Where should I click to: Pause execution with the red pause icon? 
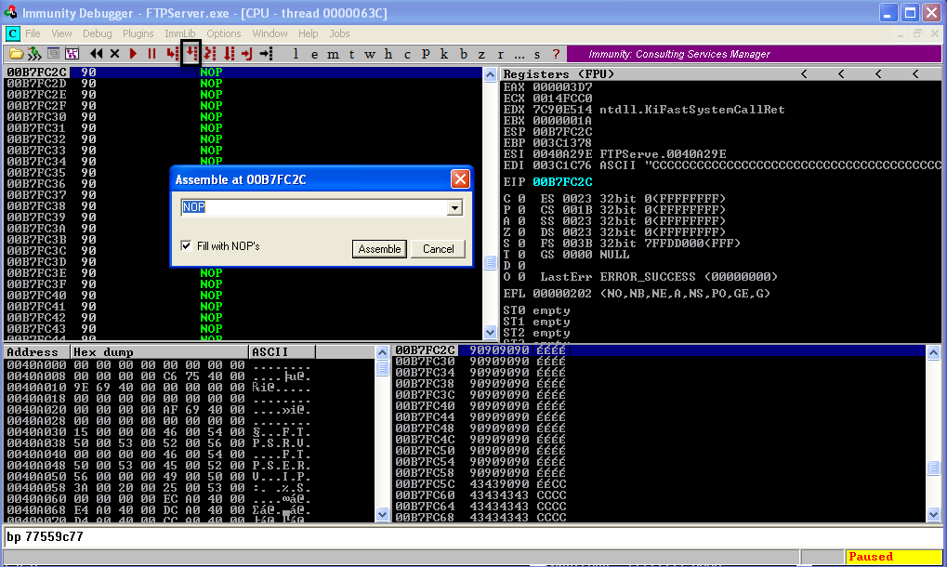[152, 54]
